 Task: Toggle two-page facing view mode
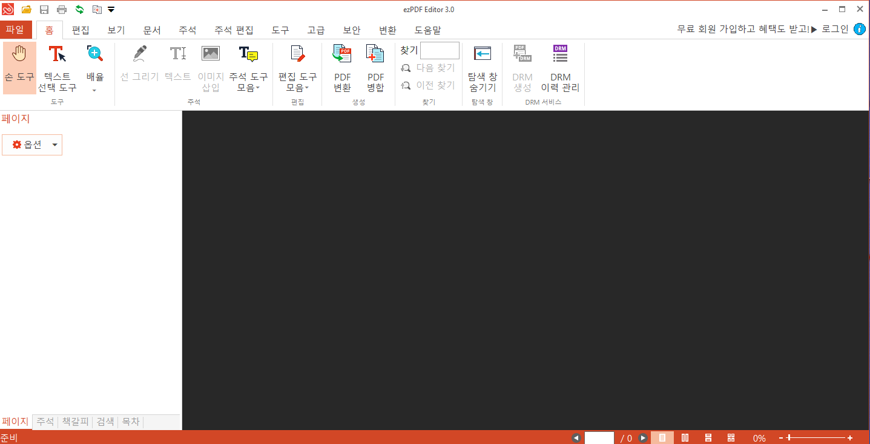685,438
